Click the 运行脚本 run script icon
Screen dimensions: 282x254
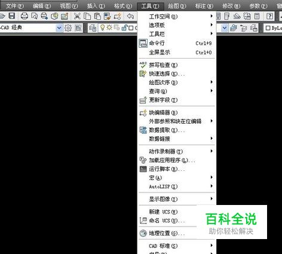(143, 169)
